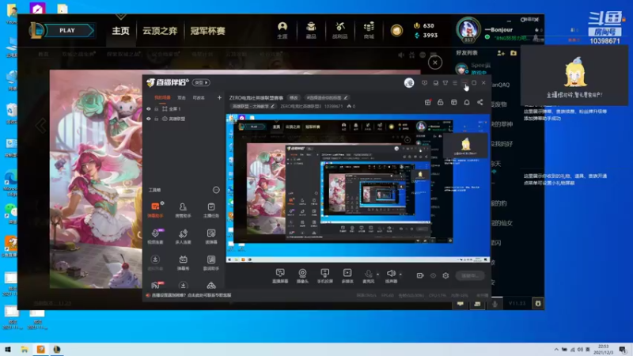Image resolution: width=633 pixels, height=356 pixels.
Task: Open the 冠军杯赛 tab
Action: [207, 31]
